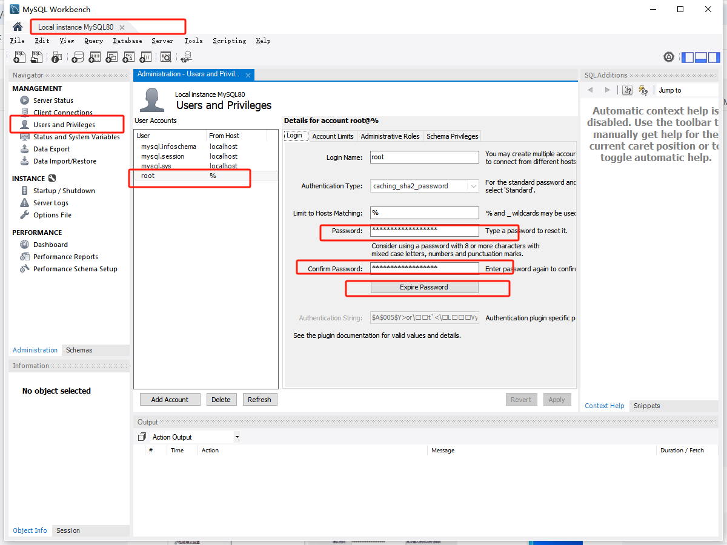Switch to the Schema Privileges tab
Screen dimensions: 727x545
pos(453,136)
